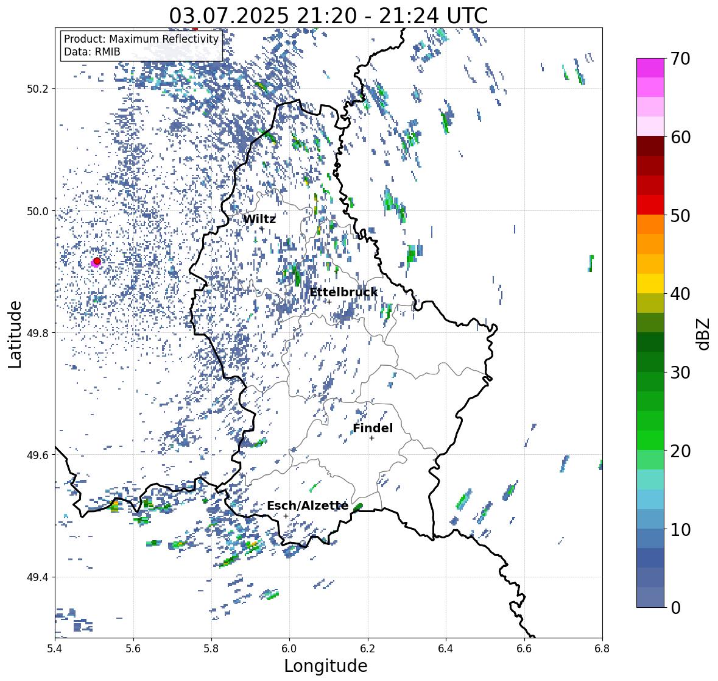
Task: Click the 5.6 longitude tick label
Action: coord(133,648)
